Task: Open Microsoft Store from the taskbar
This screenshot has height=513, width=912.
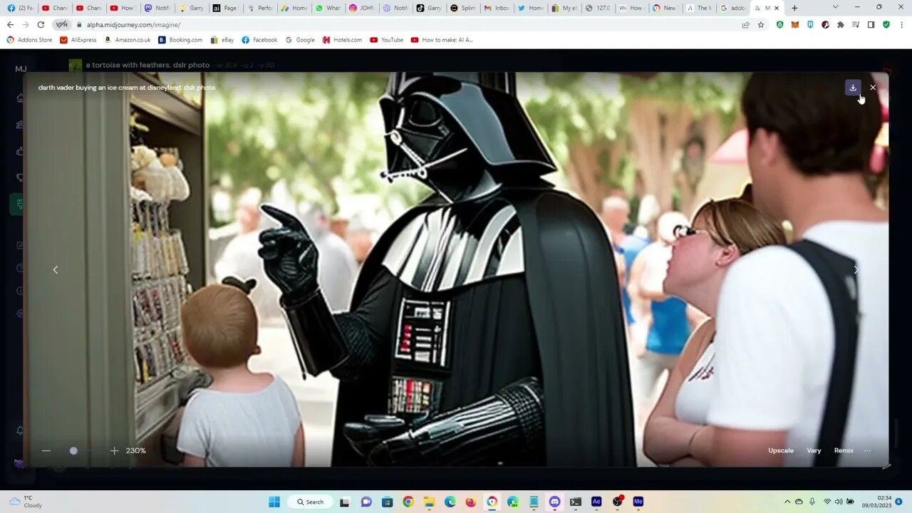Action: point(387,502)
